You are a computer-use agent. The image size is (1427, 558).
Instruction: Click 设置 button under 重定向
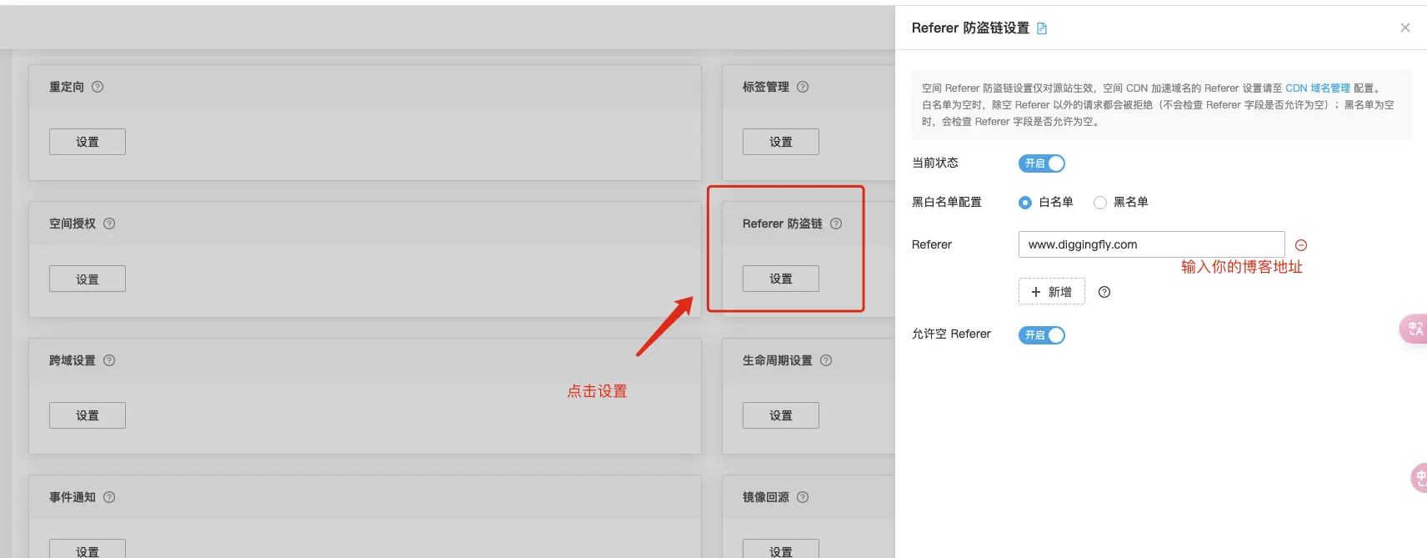88,142
